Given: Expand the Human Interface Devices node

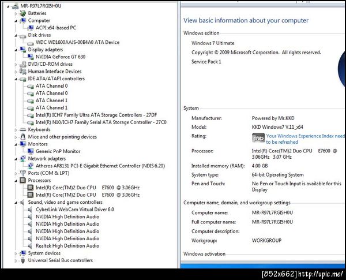Looking at the screenshot, I should [x=16, y=72].
